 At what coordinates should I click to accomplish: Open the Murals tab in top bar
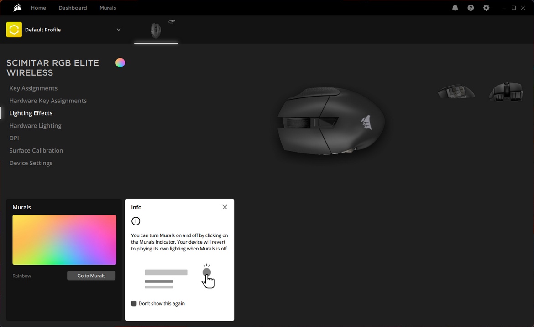pos(108,8)
